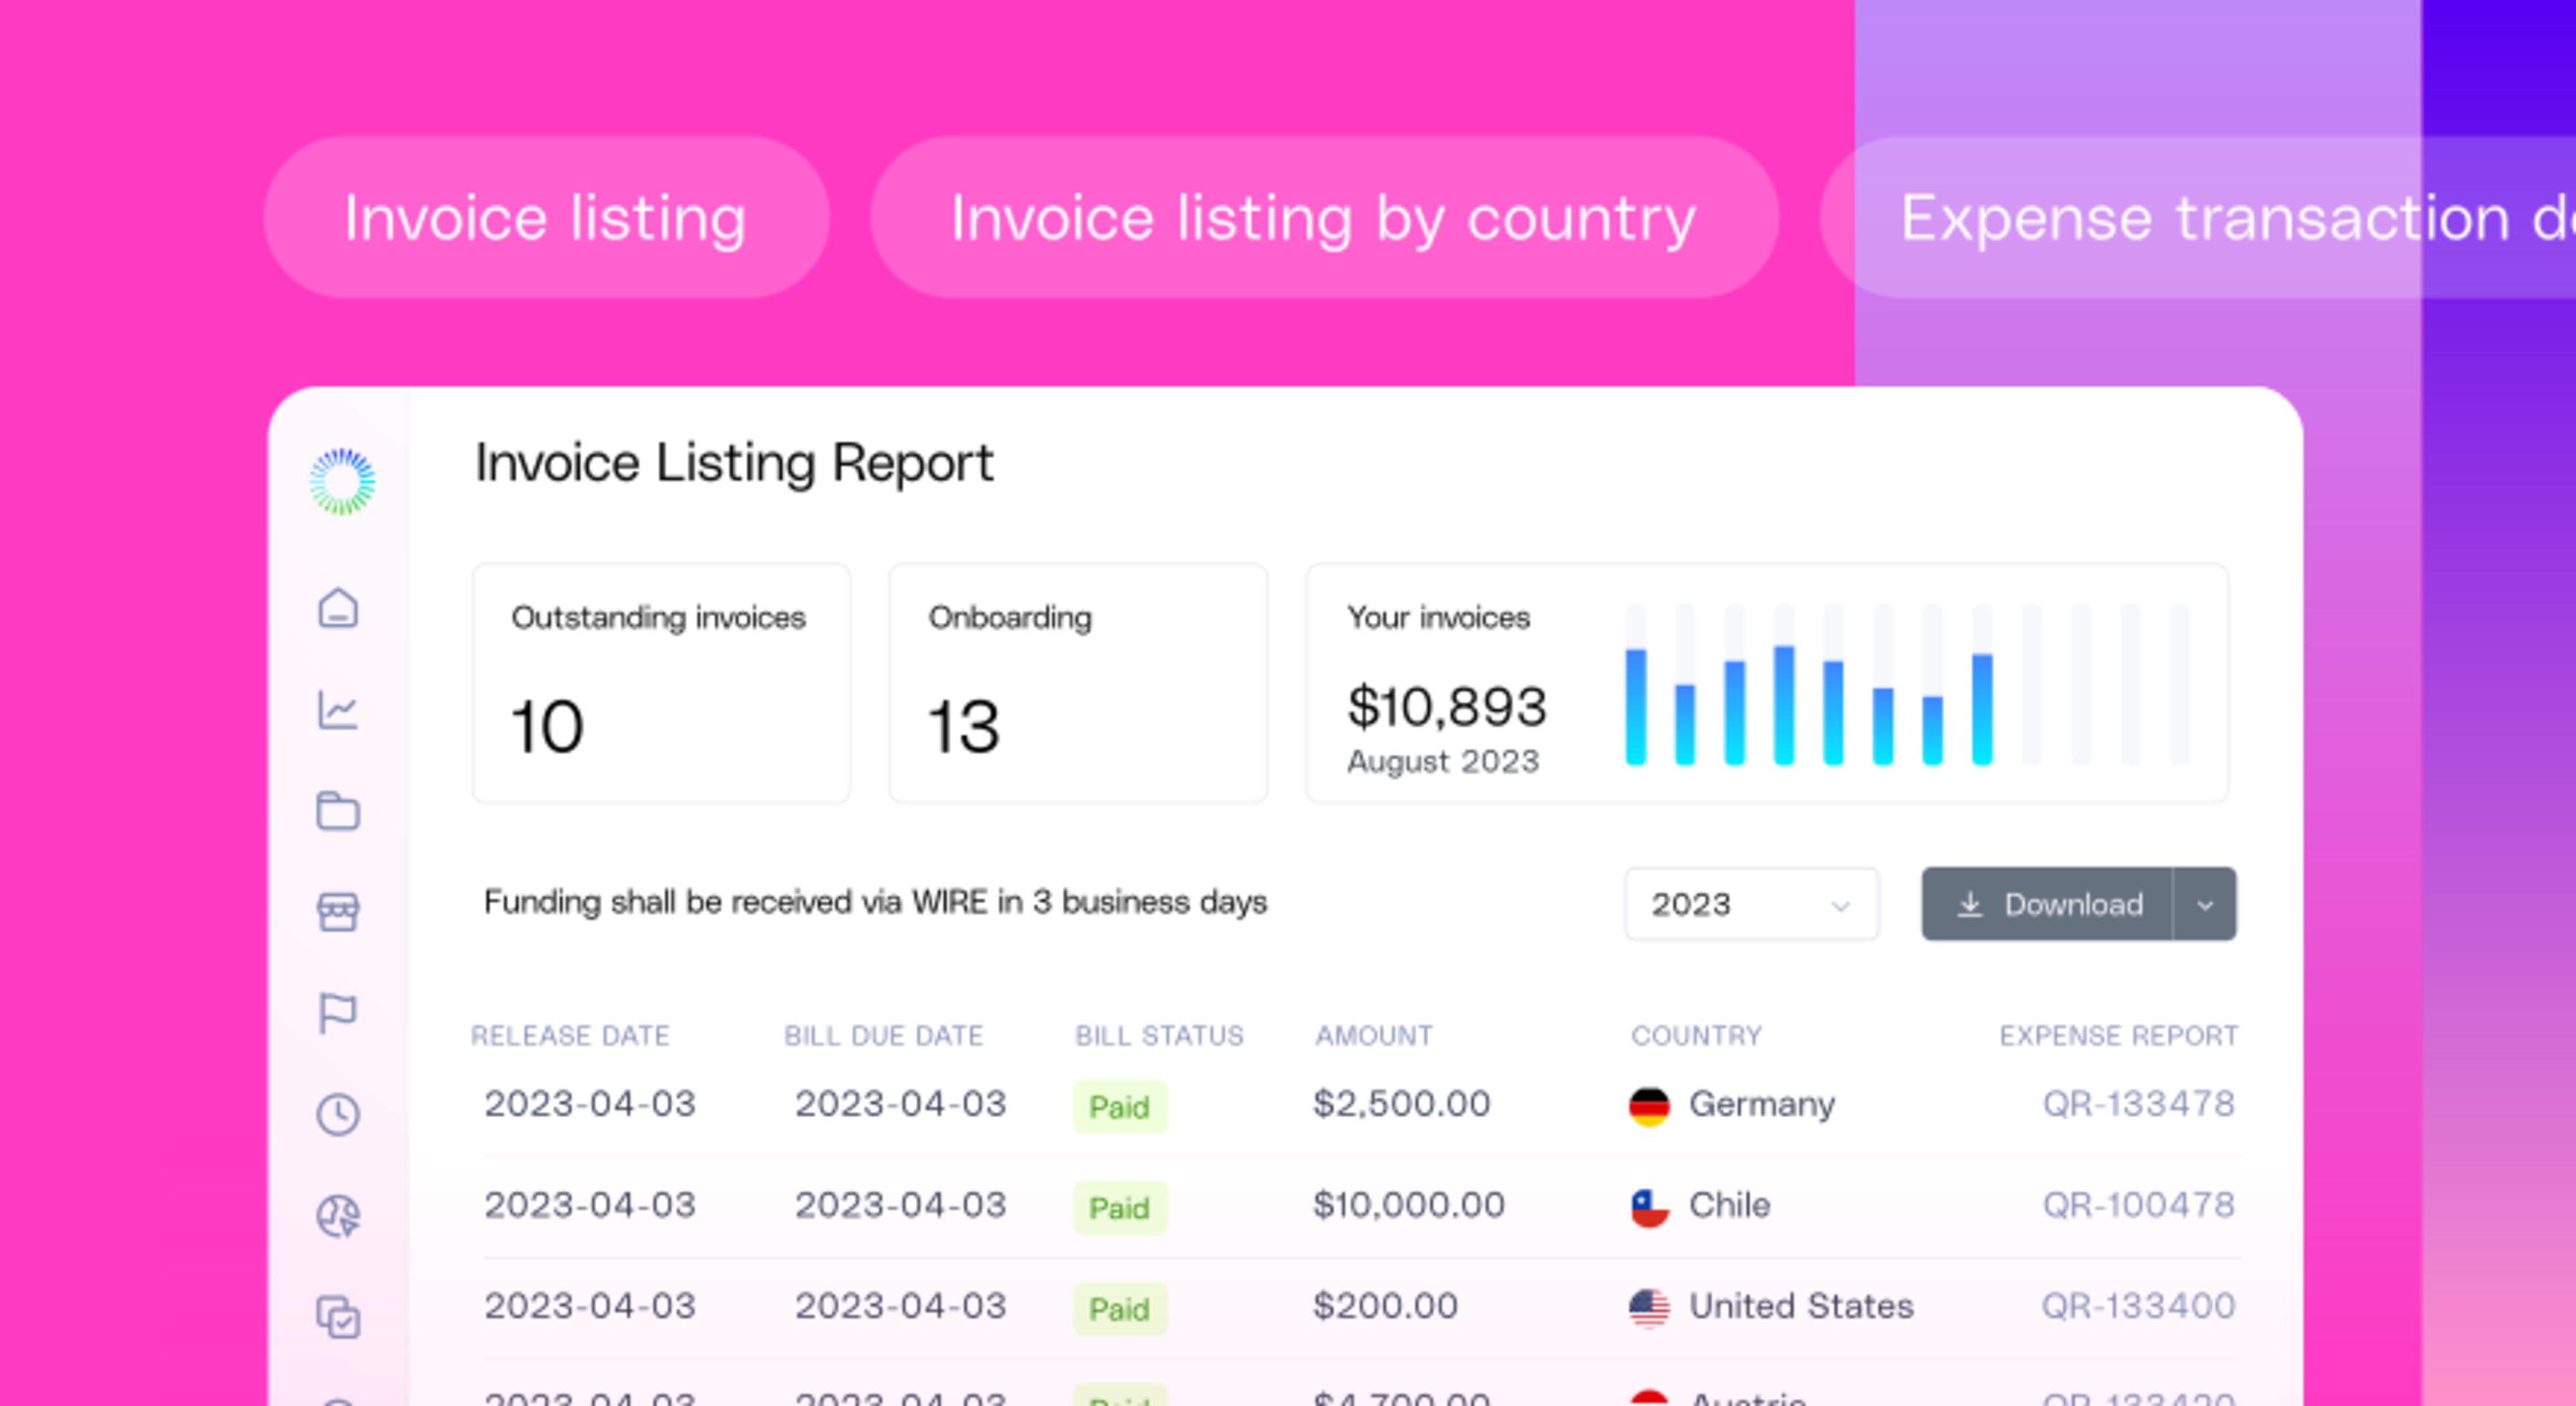The height and width of the screenshot is (1406, 2576).
Task: Open the 2023 year dropdown
Action: pyautogui.click(x=1751, y=904)
